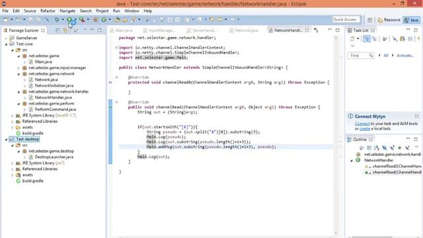Open the Project menu

pyautogui.click(x=102, y=11)
